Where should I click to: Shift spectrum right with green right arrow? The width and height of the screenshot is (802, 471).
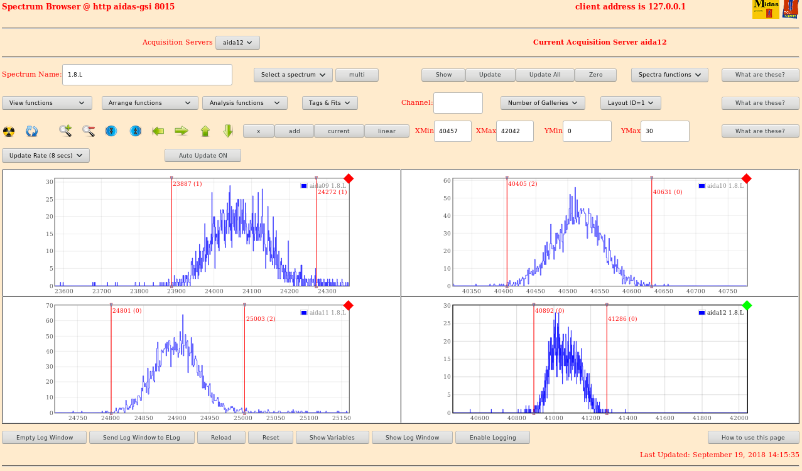[182, 131]
